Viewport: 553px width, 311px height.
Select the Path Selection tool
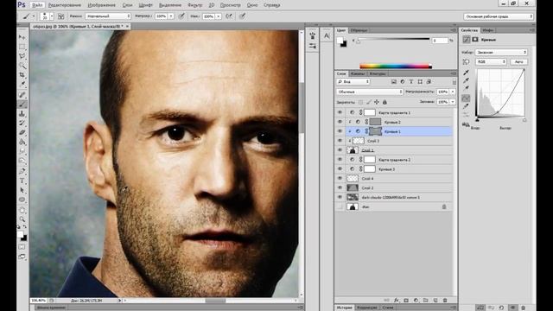pos(22,190)
